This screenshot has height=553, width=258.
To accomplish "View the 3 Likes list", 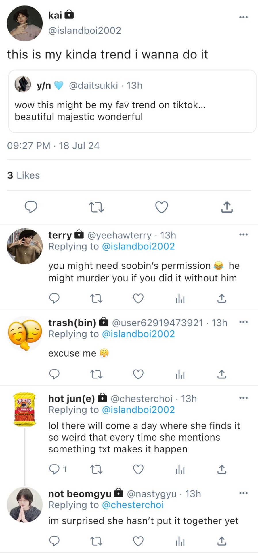I will (23, 175).
